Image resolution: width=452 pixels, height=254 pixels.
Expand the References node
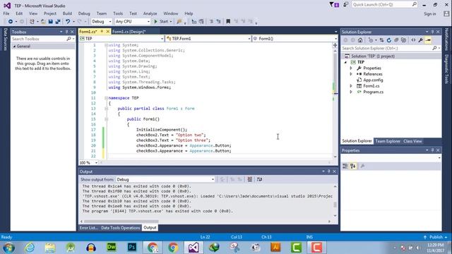coord(351,74)
